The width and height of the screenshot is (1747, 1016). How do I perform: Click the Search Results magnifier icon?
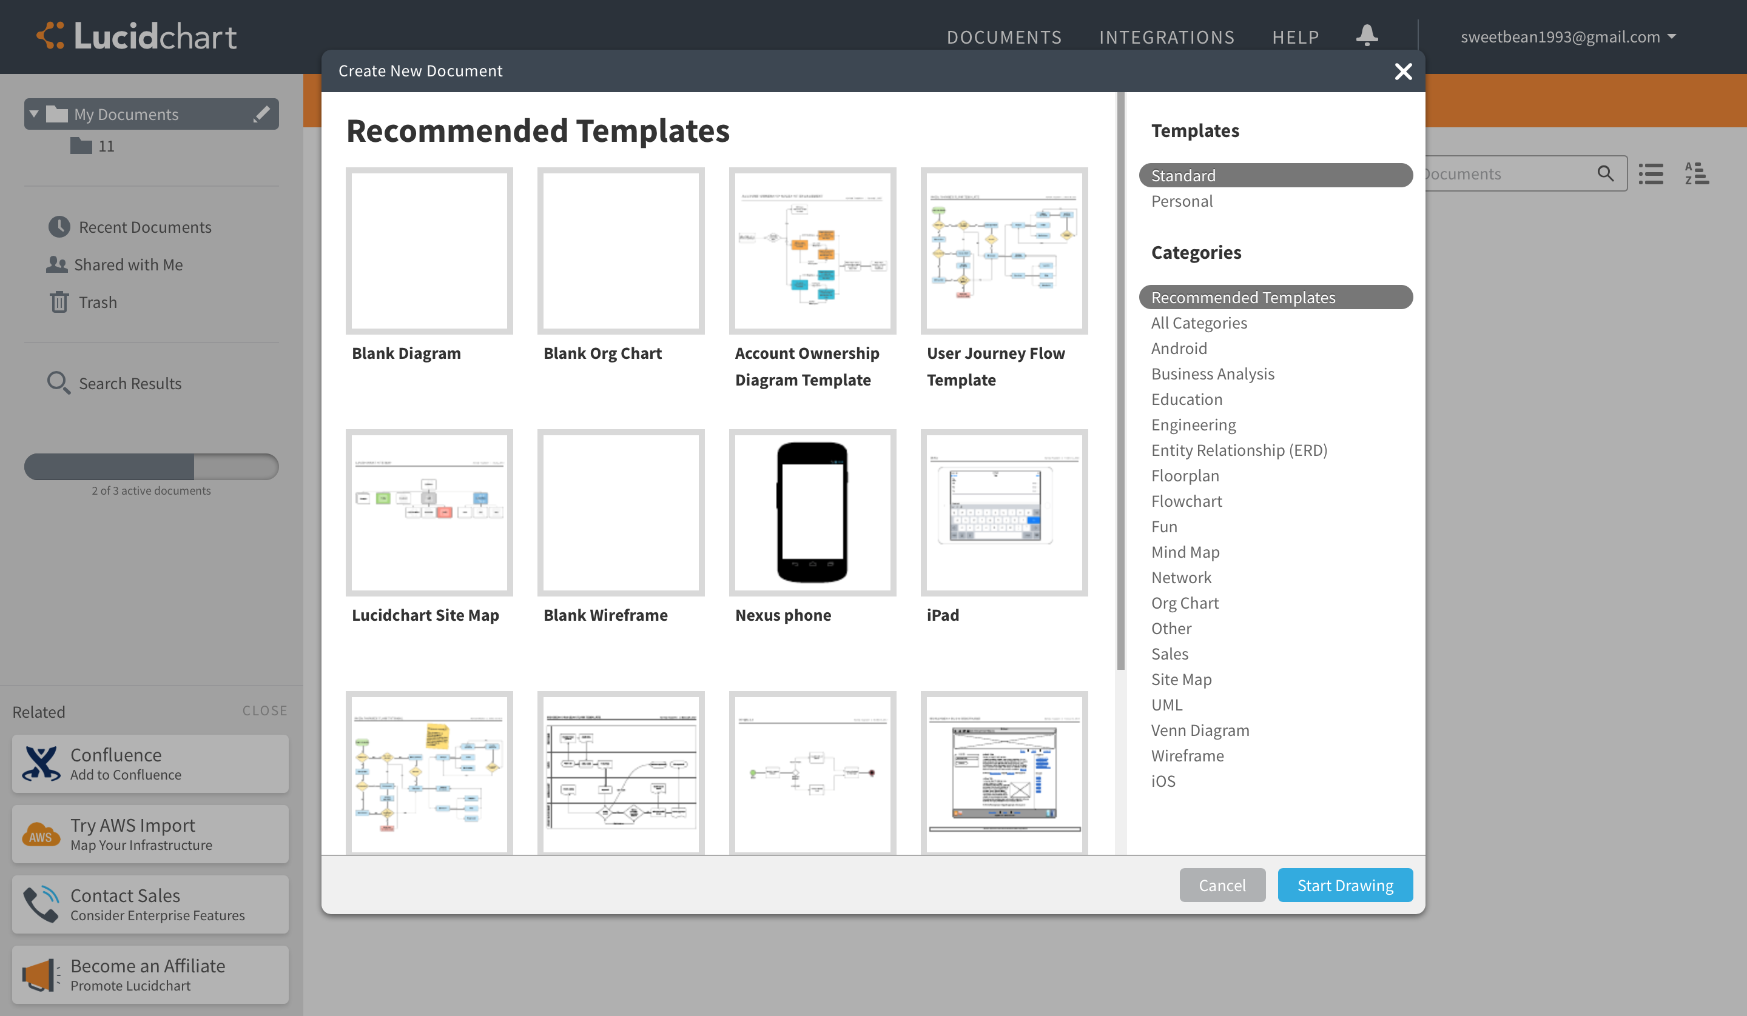coord(58,383)
